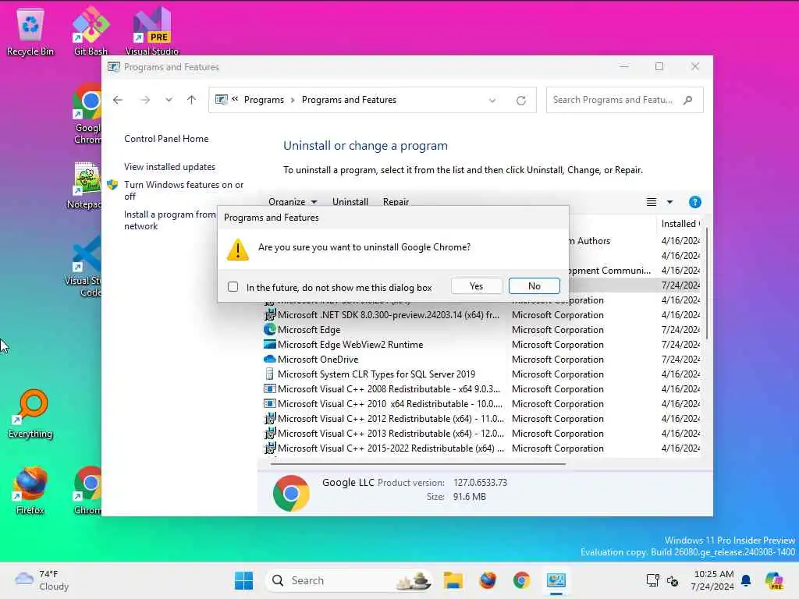Click the notification bell in system tray

[x=746, y=580]
